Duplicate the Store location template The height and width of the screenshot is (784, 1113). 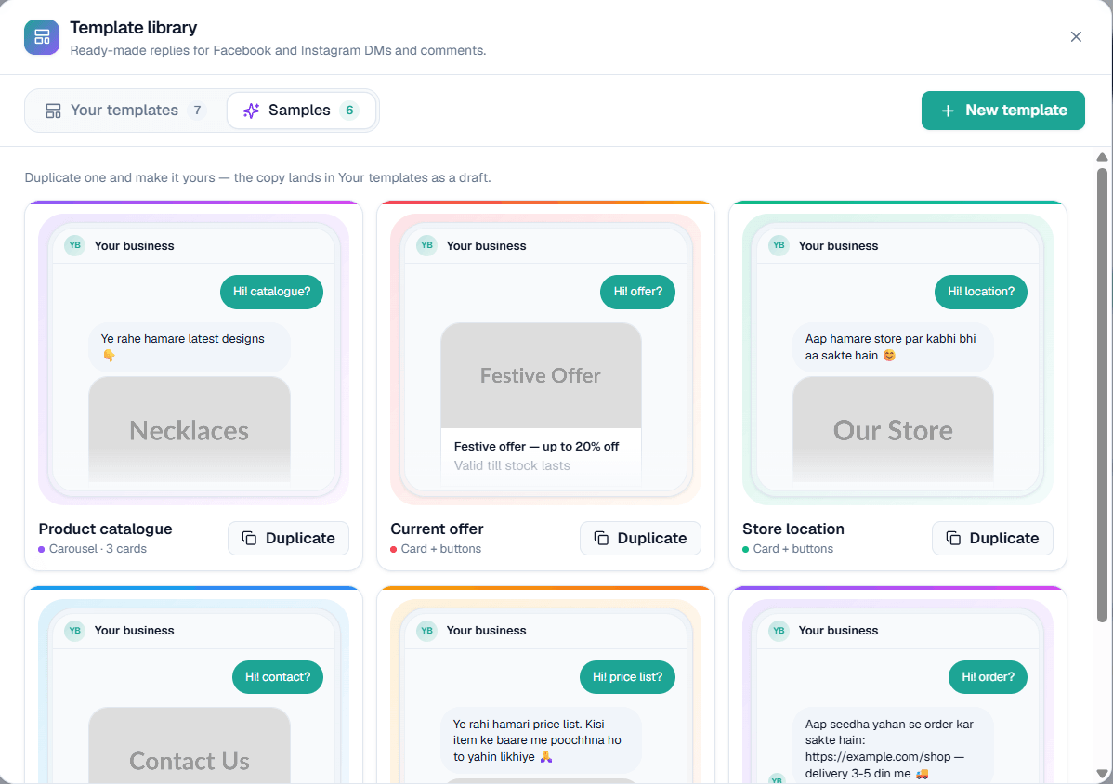pyautogui.click(x=992, y=538)
